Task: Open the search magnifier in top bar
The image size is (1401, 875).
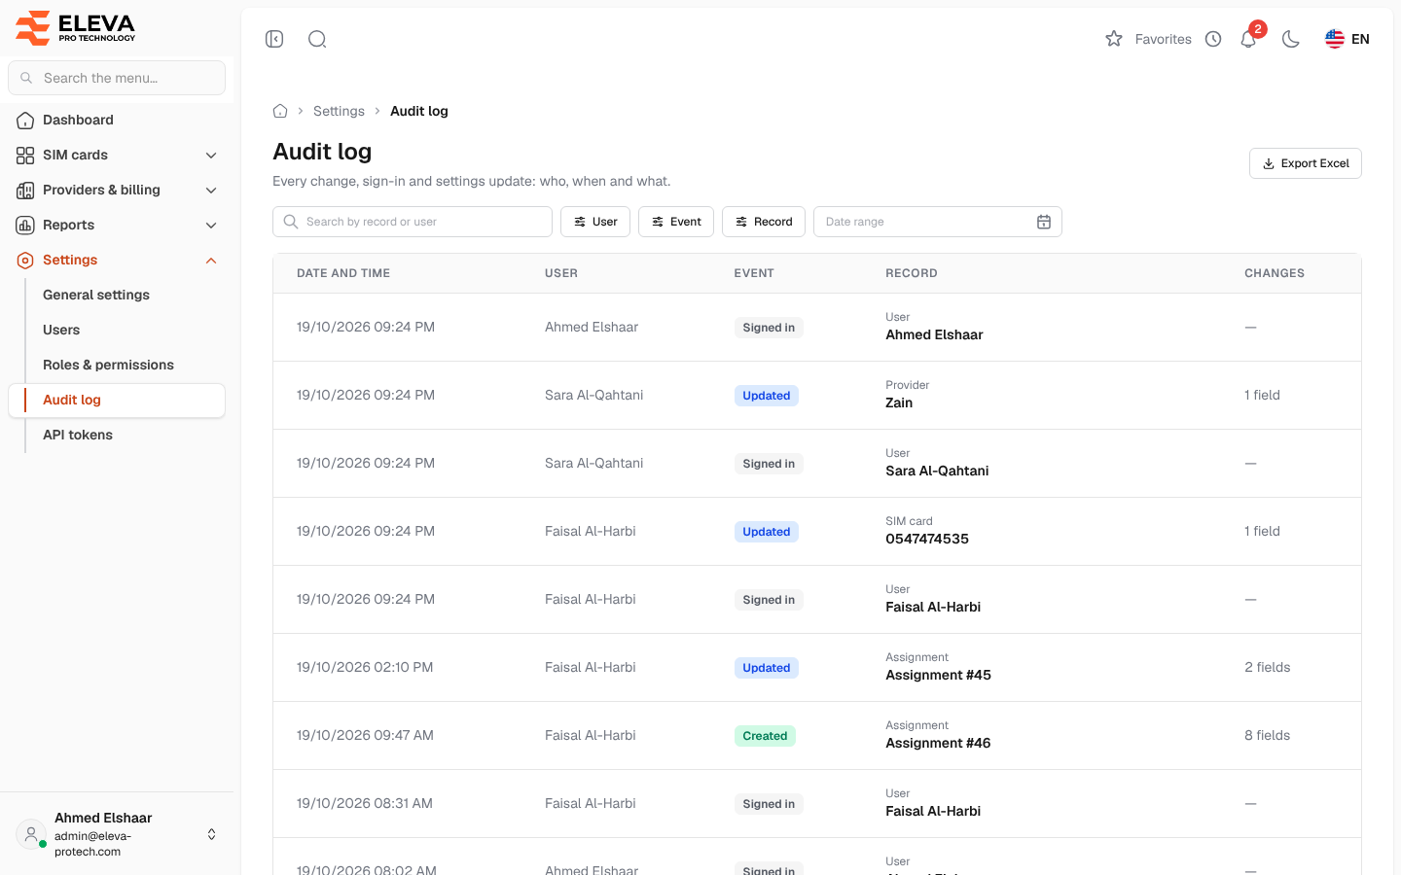Action: point(317,39)
